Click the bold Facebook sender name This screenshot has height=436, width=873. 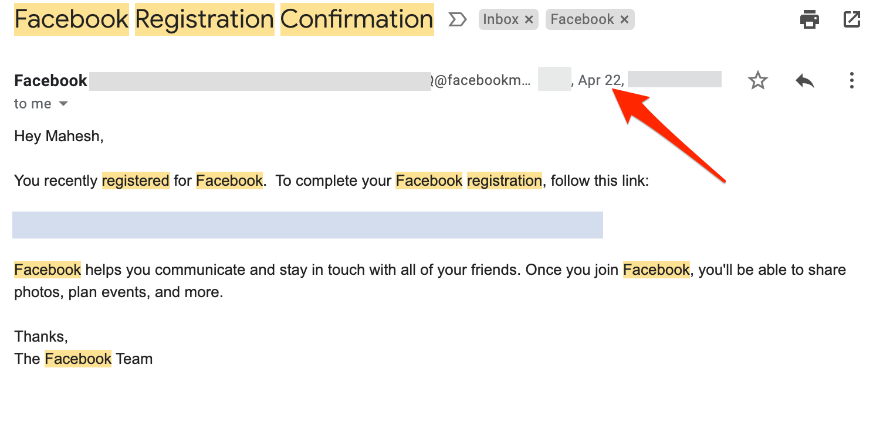click(50, 81)
